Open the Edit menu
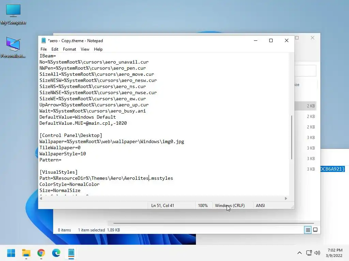The height and width of the screenshot is (261, 349). tap(55, 49)
